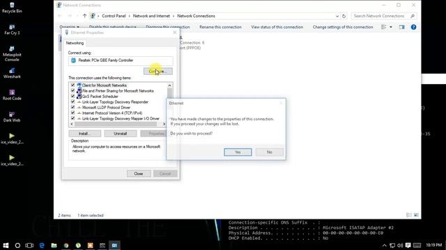Viewport: 446px width, 250px height.
Task: Switch to Command Prompt taskbar icon
Action: (102, 245)
